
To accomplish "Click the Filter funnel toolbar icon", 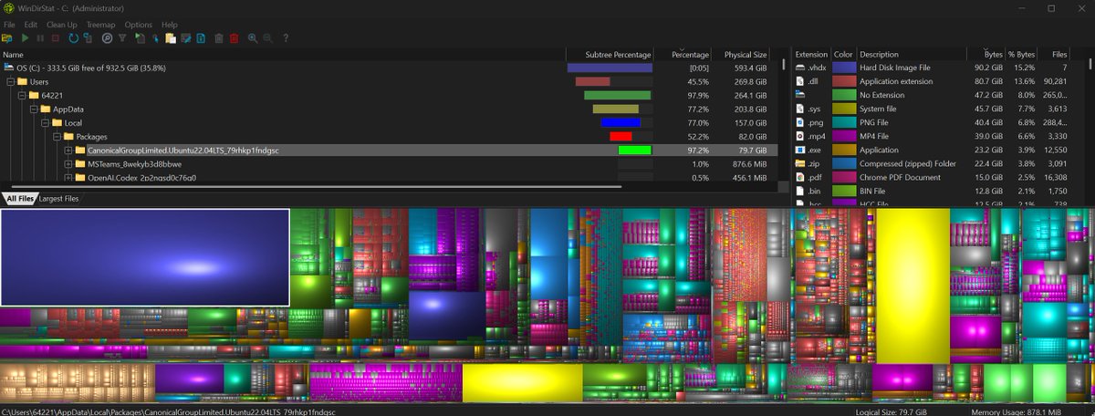I will coord(122,38).
